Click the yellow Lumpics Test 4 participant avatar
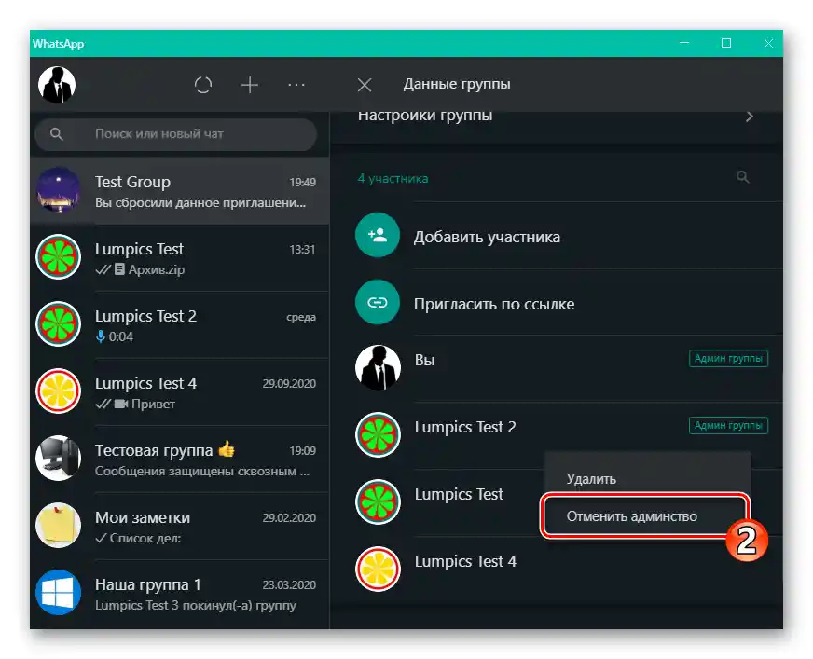The image size is (813, 659). pyautogui.click(x=378, y=569)
